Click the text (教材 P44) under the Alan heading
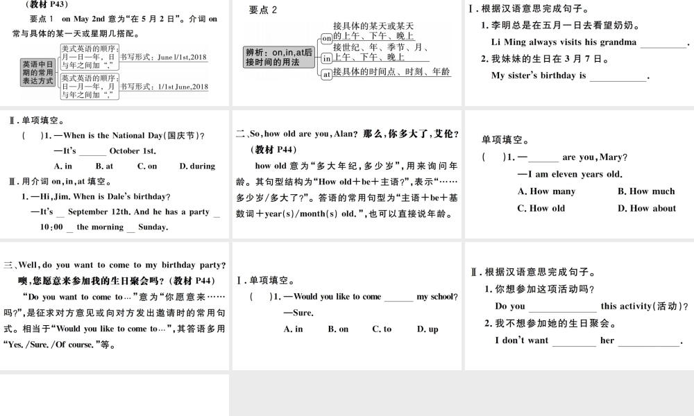Viewport: 694px width, 416px height. [274, 150]
